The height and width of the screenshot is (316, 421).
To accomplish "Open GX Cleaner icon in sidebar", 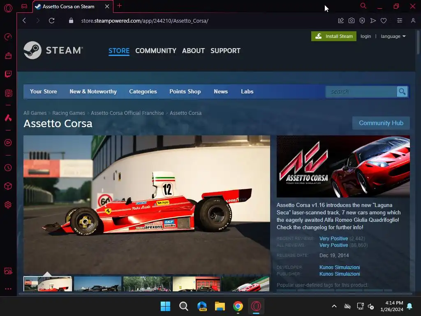I will pyautogui.click(x=8, y=56).
